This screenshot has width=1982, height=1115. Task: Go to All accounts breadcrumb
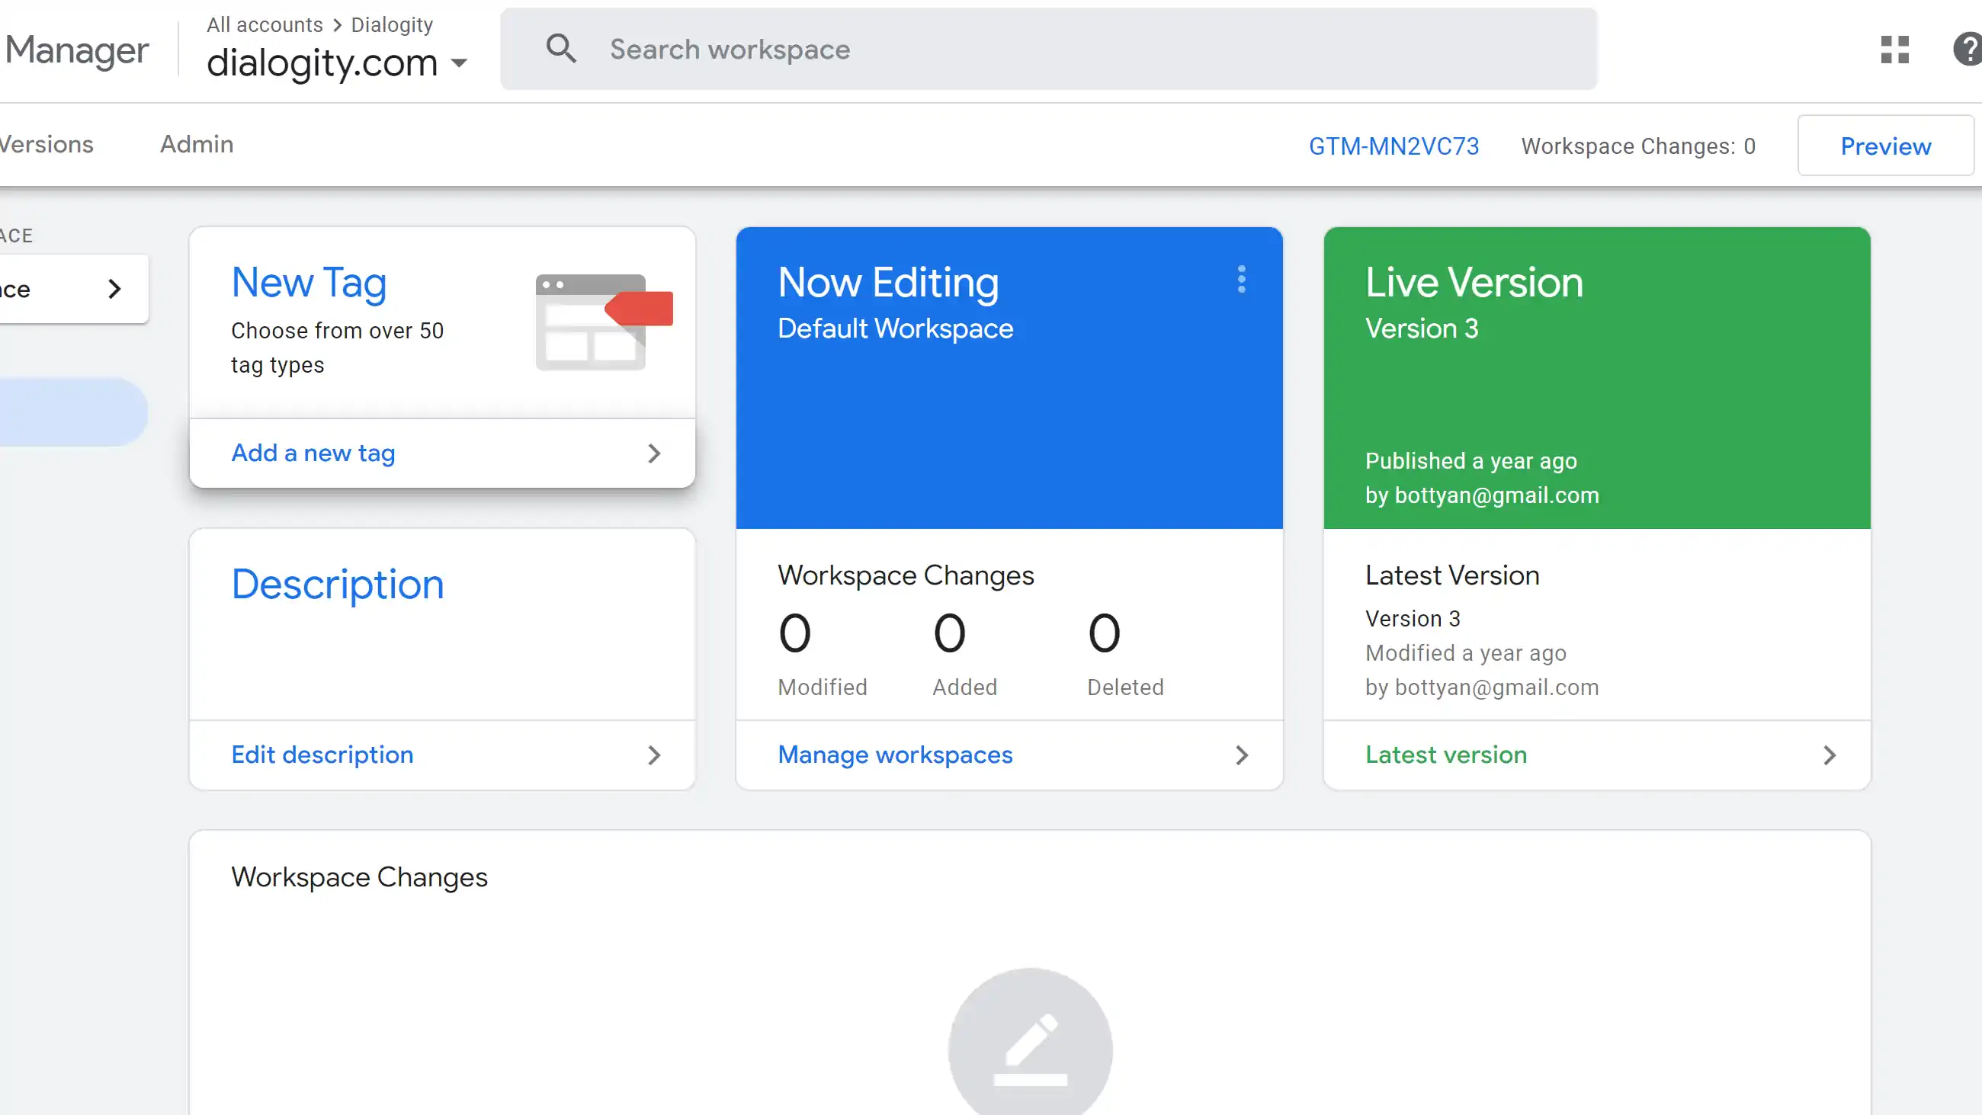[265, 24]
